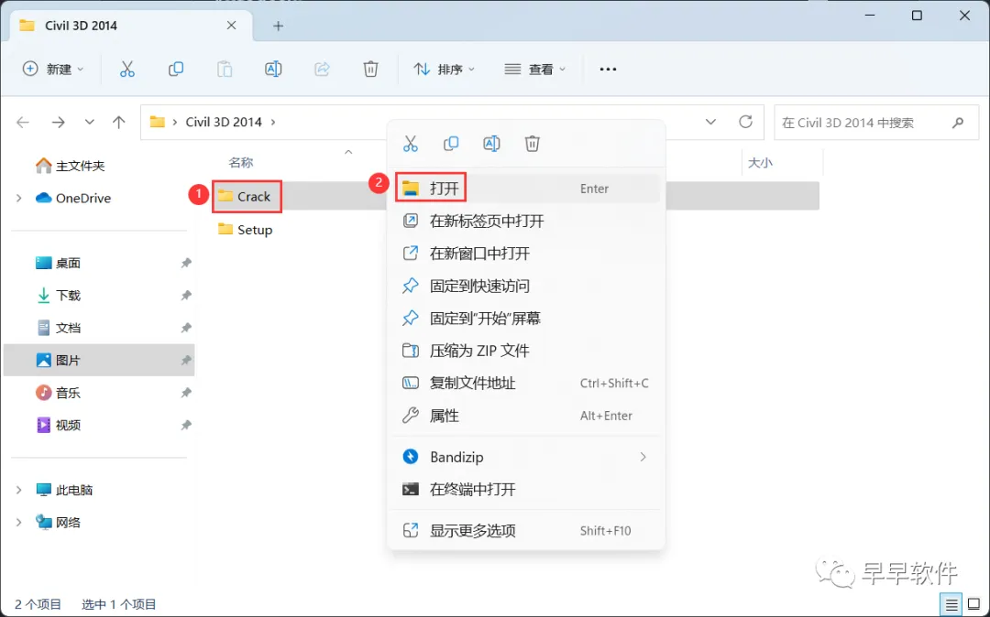Open 主文件夹 in the sidebar
990x617 pixels.
pyautogui.click(x=70, y=166)
